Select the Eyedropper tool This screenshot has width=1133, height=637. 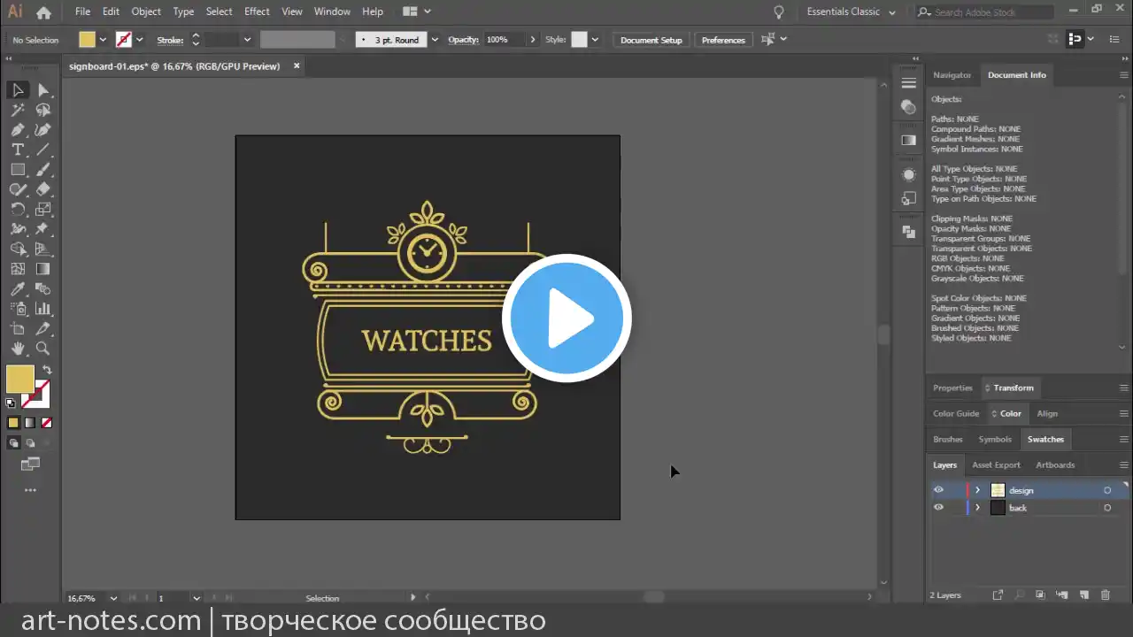[x=18, y=289]
